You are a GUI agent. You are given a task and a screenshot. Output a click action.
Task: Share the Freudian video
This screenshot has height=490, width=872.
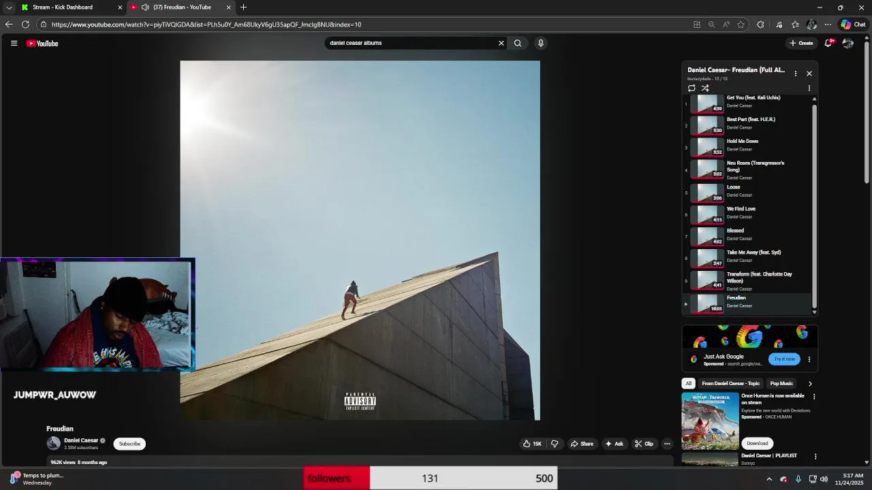(582, 444)
